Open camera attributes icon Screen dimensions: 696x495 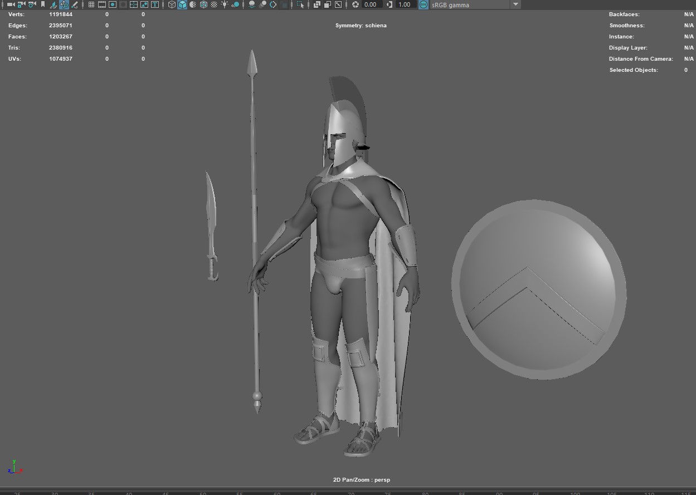32,4
